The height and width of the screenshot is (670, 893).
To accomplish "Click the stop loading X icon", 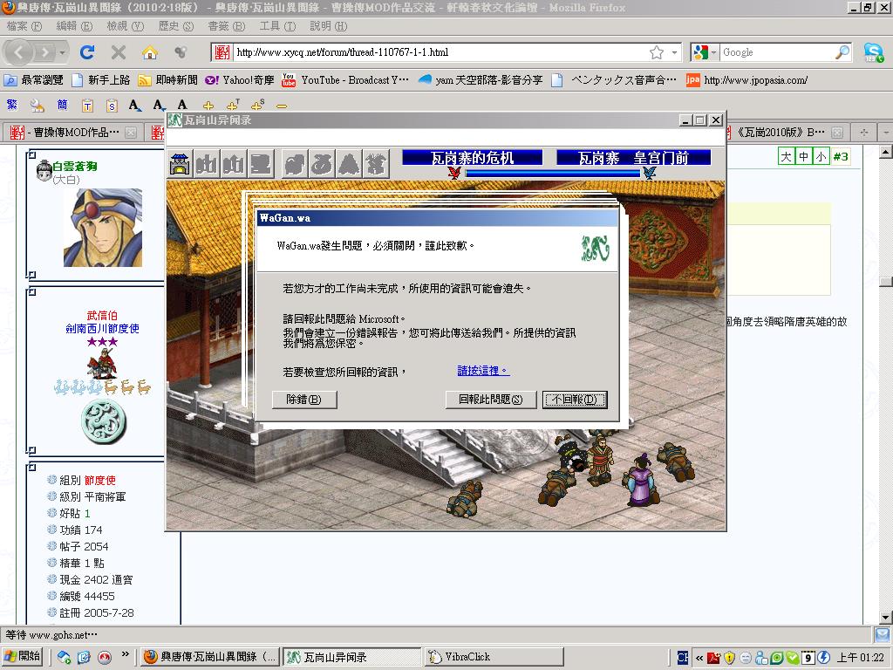I will point(119,52).
